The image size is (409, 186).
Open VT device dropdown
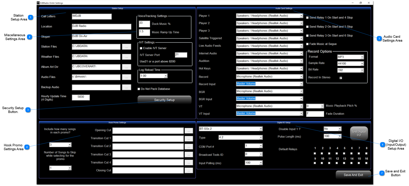point(301,106)
